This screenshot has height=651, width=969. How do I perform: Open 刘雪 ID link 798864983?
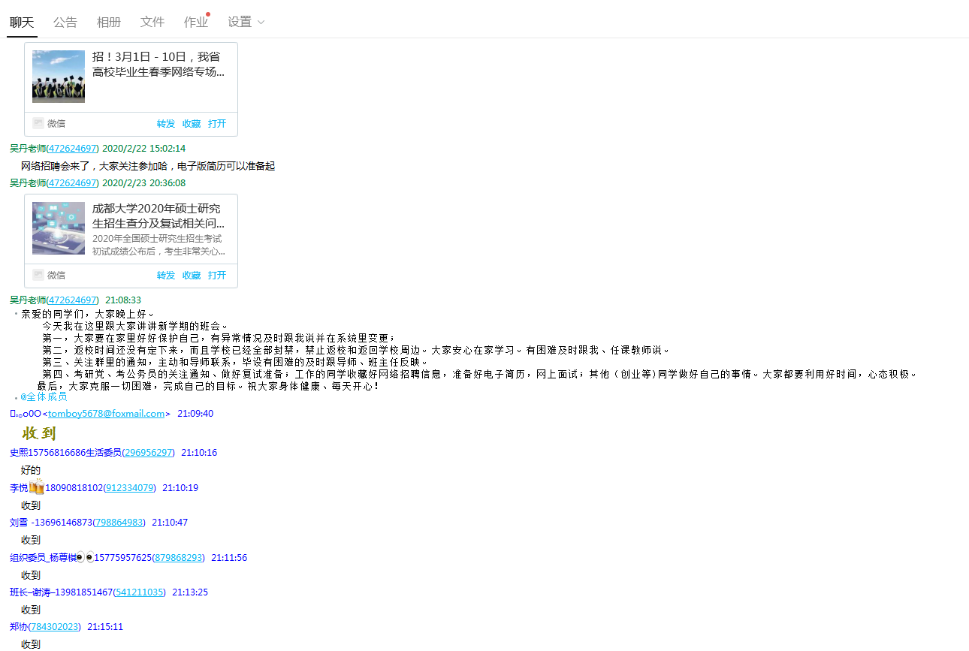pyautogui.click(x=119, y=523)
